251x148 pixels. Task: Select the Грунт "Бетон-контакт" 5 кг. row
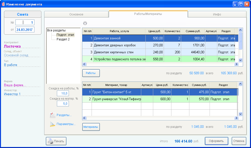click(x=160, y=92)
